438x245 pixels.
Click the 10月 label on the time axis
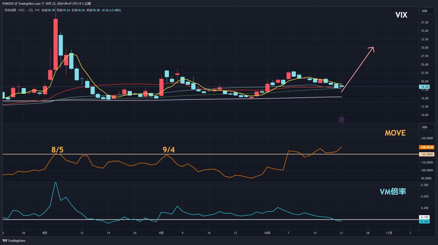point(267,233)
